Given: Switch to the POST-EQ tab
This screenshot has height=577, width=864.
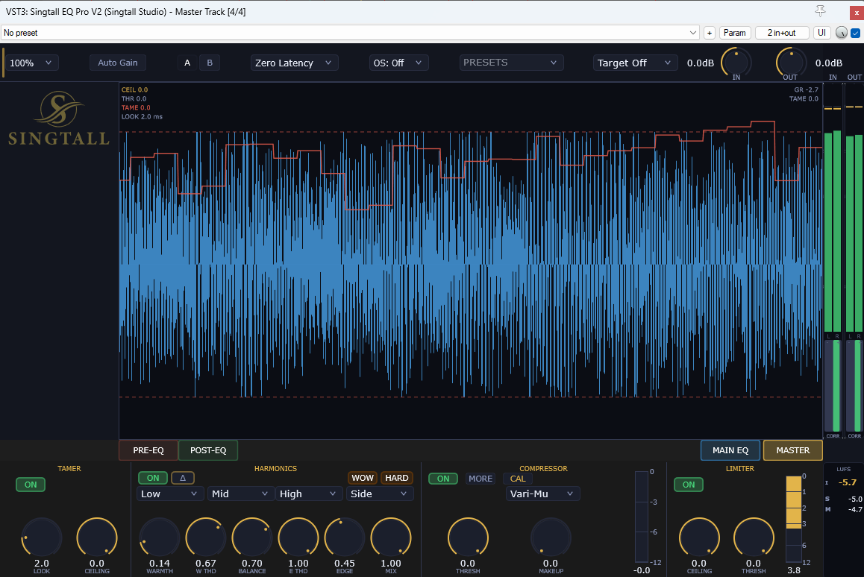Looking at the screenshot, I should click(208, 450).
